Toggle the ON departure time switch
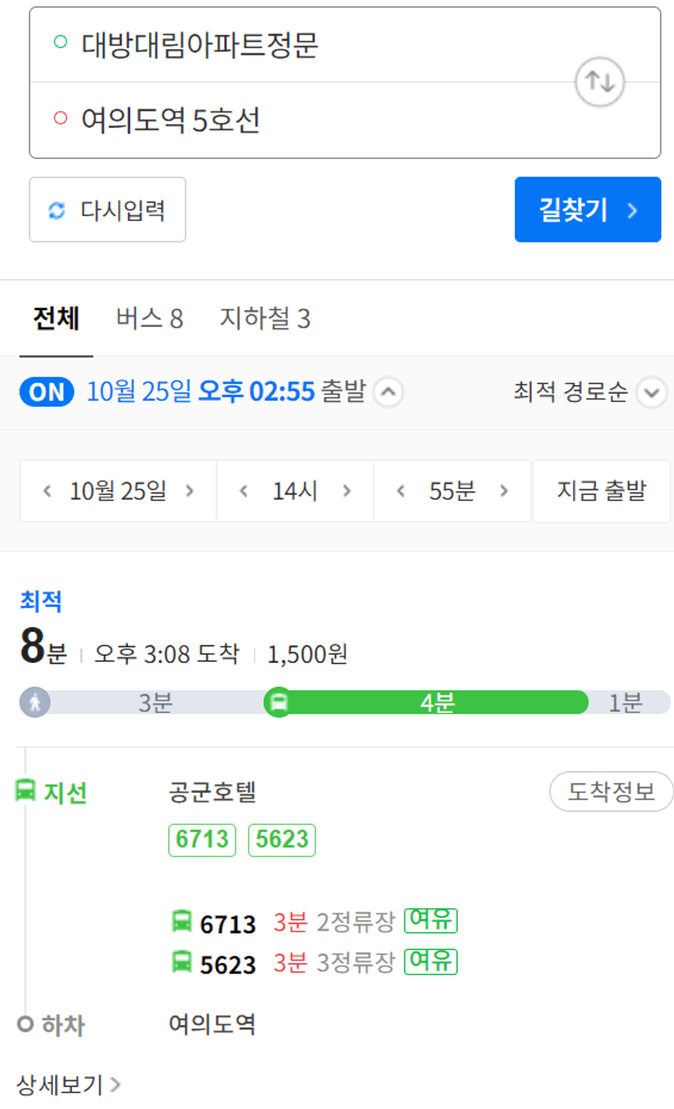674x1109 pixels. pos(46,392)
